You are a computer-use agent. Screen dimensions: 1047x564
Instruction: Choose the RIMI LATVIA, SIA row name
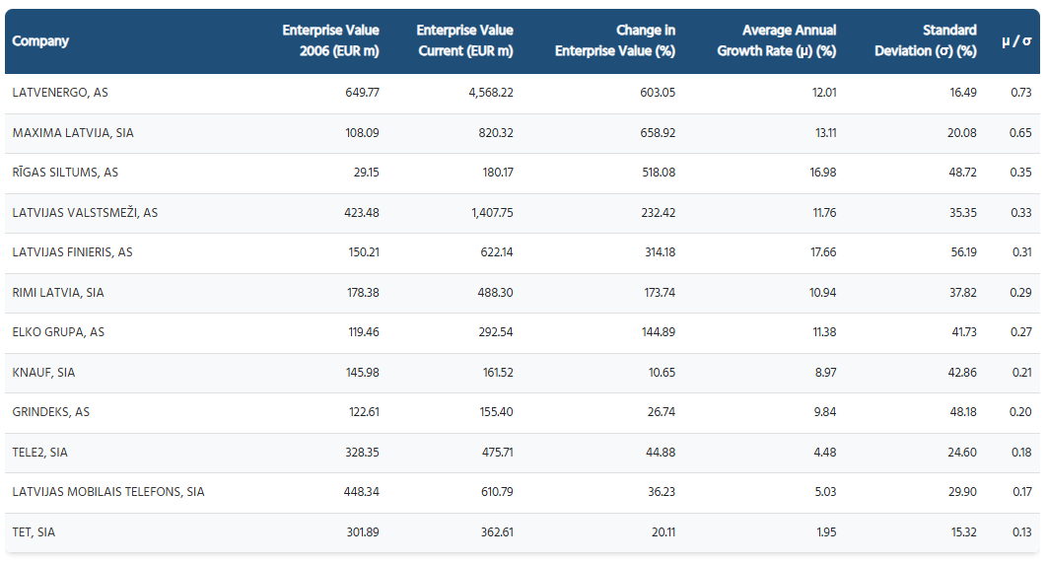tap(58, 293)
